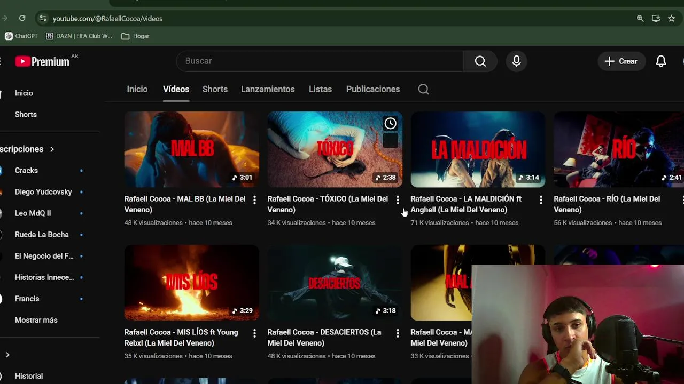Open Historial in the sidebar
The height and width of the screenshot is (384, 684).
coord(29,376)
